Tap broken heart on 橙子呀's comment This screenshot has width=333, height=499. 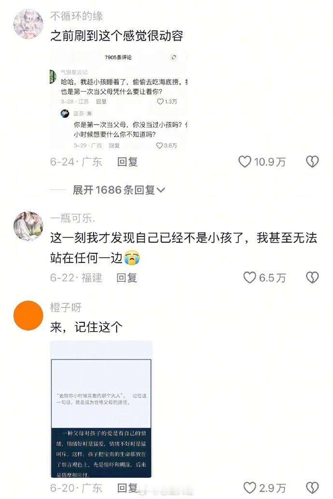coord(312,487)
